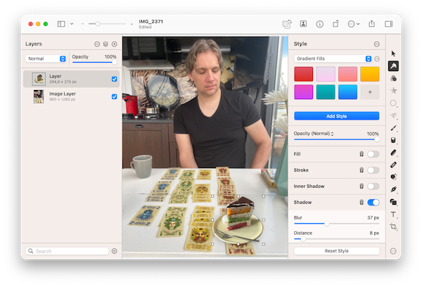Open layer filter options next to Search
Viewport: 422px width, 287px height.
click(x=115, y=251)
